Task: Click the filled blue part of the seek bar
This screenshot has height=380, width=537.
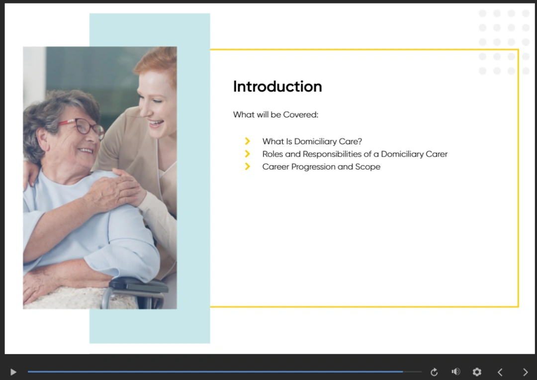Action: click(x=214, y=372)
